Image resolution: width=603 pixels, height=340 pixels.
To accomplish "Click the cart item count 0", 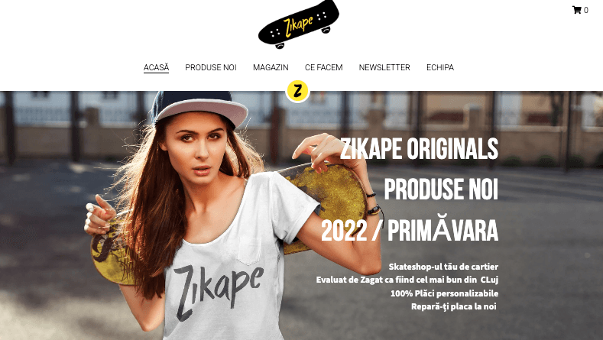I will click(x=586, y=11).
